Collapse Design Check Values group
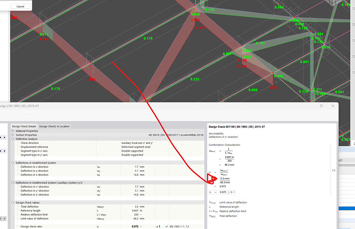The image size is (355, 229). click(13, 203)
